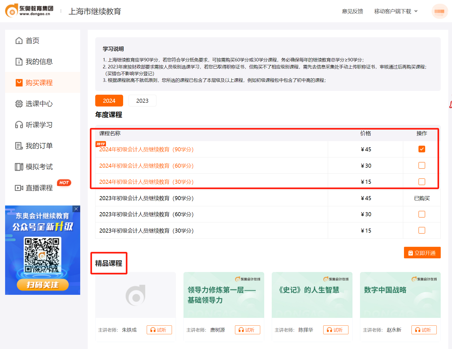Click the QR code in the sidebar ad
Screen dimensions: 452x349
coord(42,255)
